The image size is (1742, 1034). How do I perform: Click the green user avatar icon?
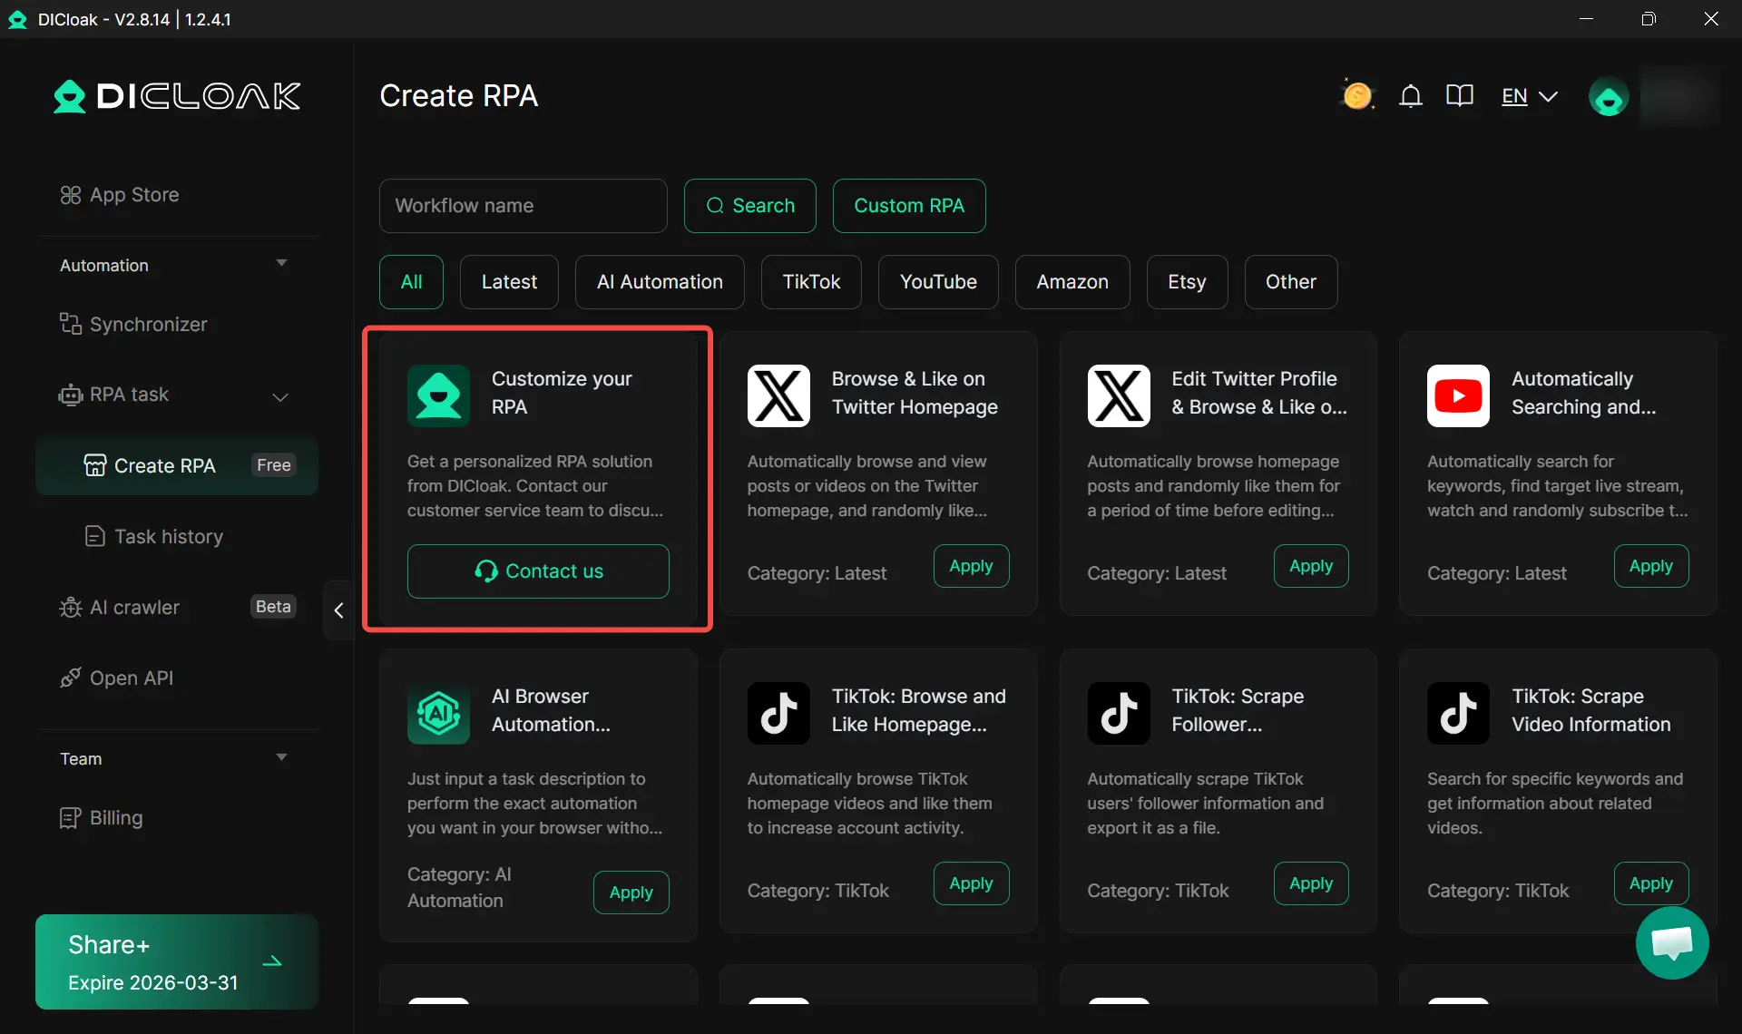pos(1608,97)
